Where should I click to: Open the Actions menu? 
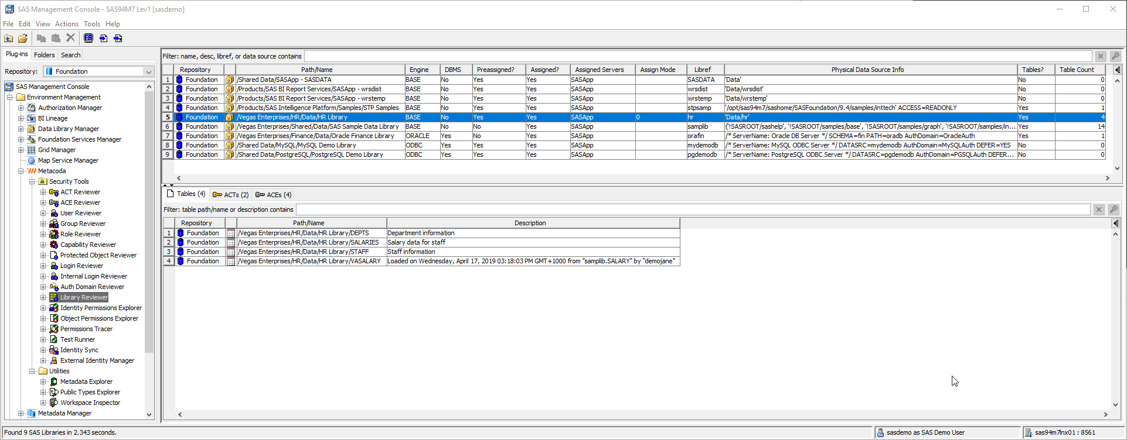pos(67,24)
